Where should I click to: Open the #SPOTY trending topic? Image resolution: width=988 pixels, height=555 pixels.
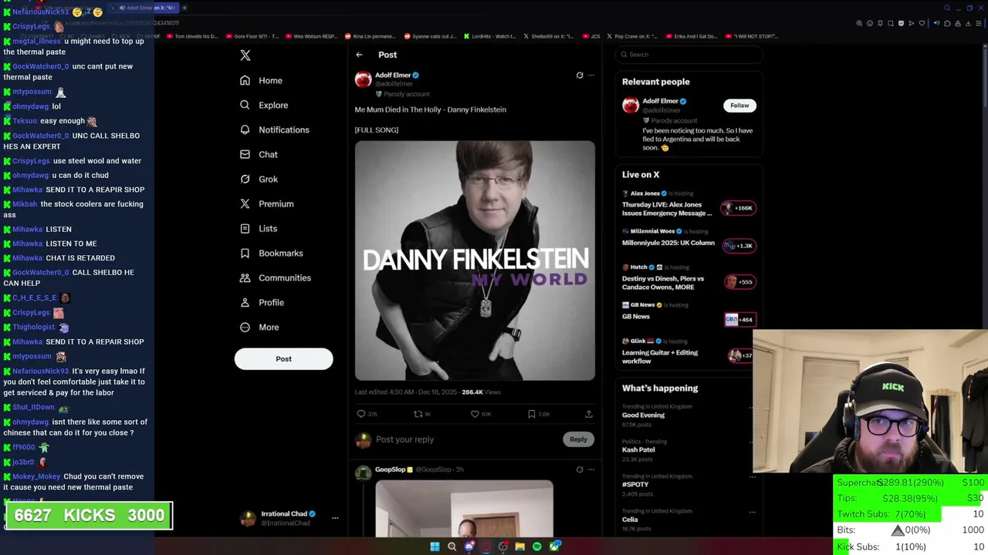click(635, 484)
